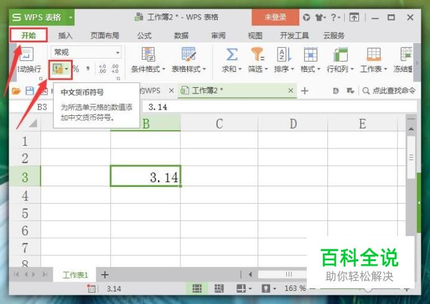Increase decimal places in the number group
Screen dimensions: 430x304
tap(102, 69)
